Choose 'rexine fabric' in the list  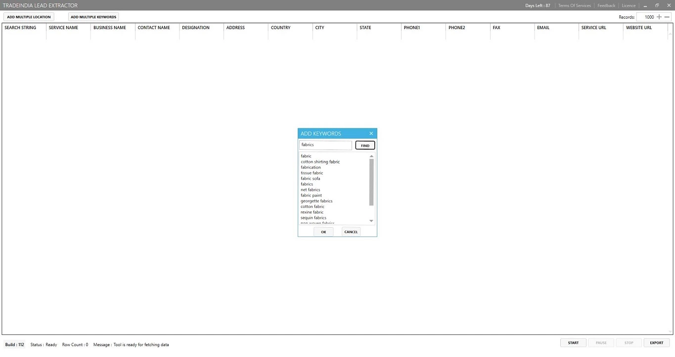pos(312,212)
